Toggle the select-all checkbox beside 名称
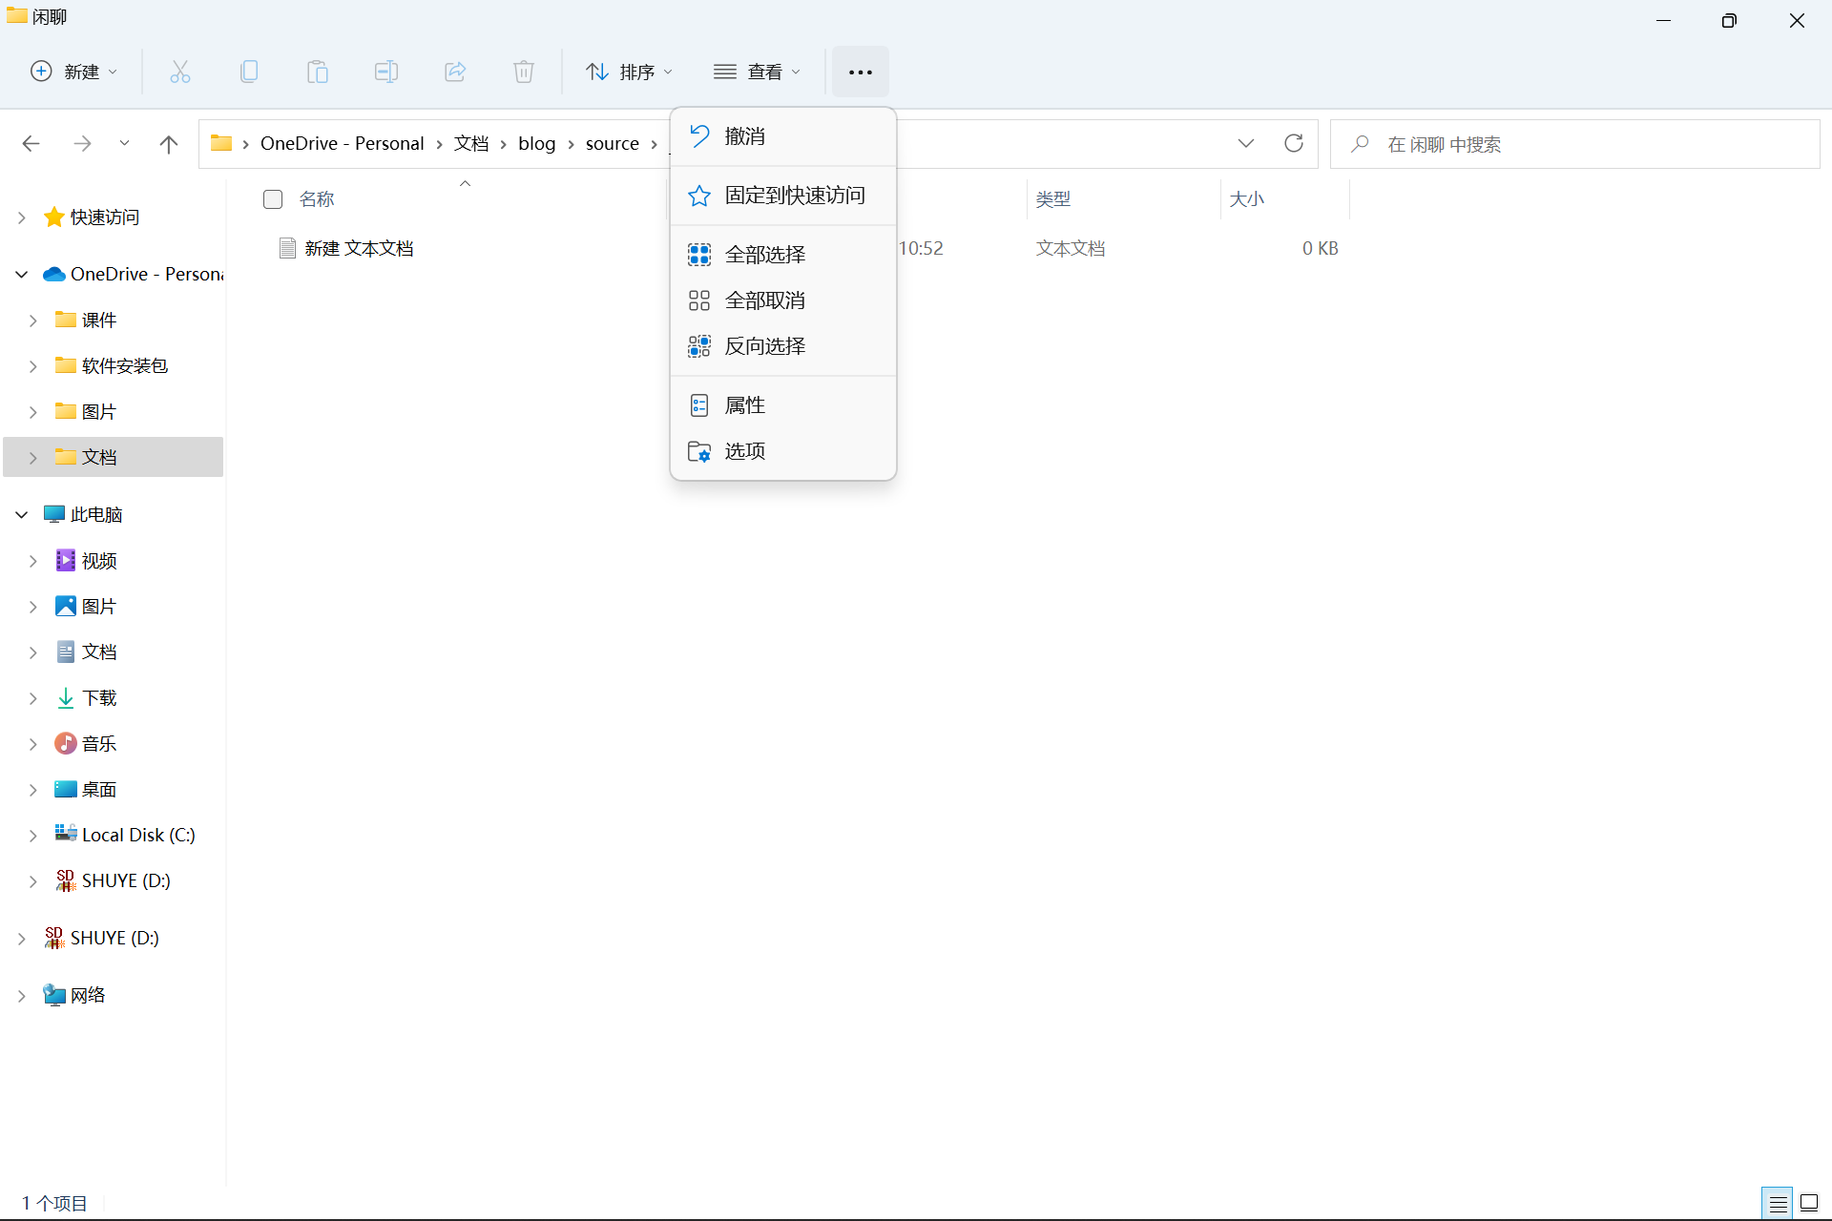This screenshot has height=1221, width=1832. (x=273, y=198)
